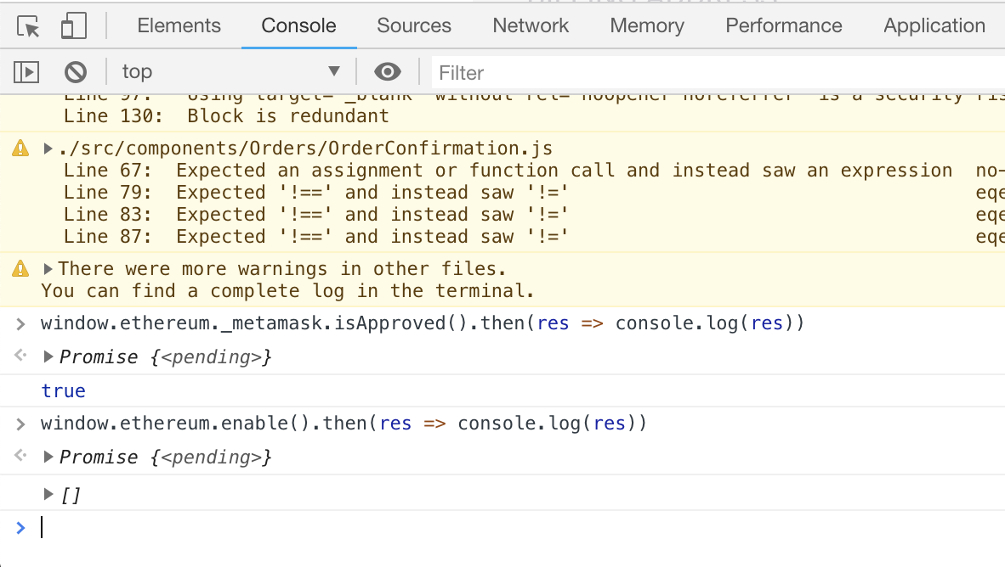The image size is (1005, 567).
Task: Click the warning icon next to 'There were more warnings'
Action: point(19,268)
